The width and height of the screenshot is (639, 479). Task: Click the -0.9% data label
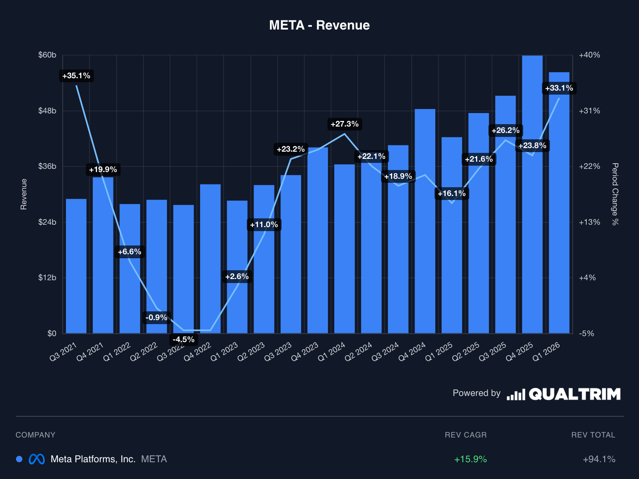(x=157, y=318)
